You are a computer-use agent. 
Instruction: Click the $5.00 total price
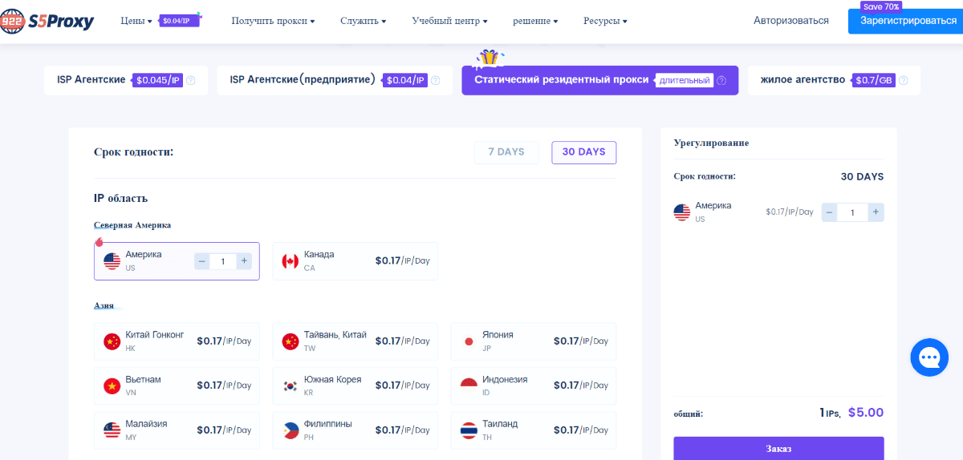866,413
